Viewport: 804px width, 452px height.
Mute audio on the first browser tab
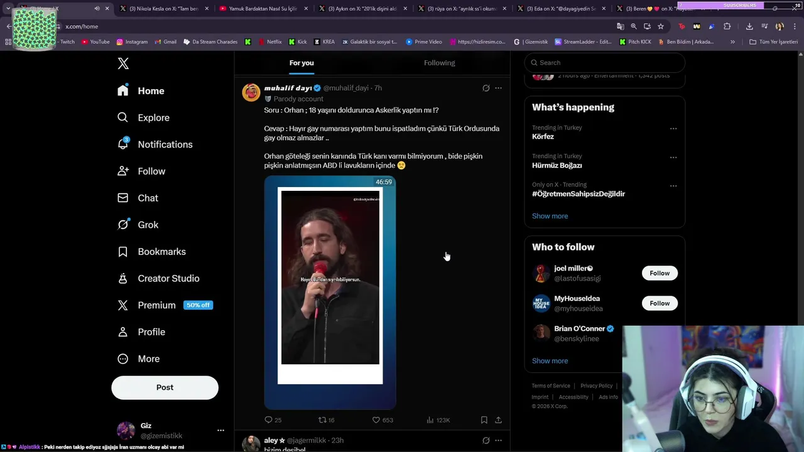pyautogui.click(x=97, y=9)
